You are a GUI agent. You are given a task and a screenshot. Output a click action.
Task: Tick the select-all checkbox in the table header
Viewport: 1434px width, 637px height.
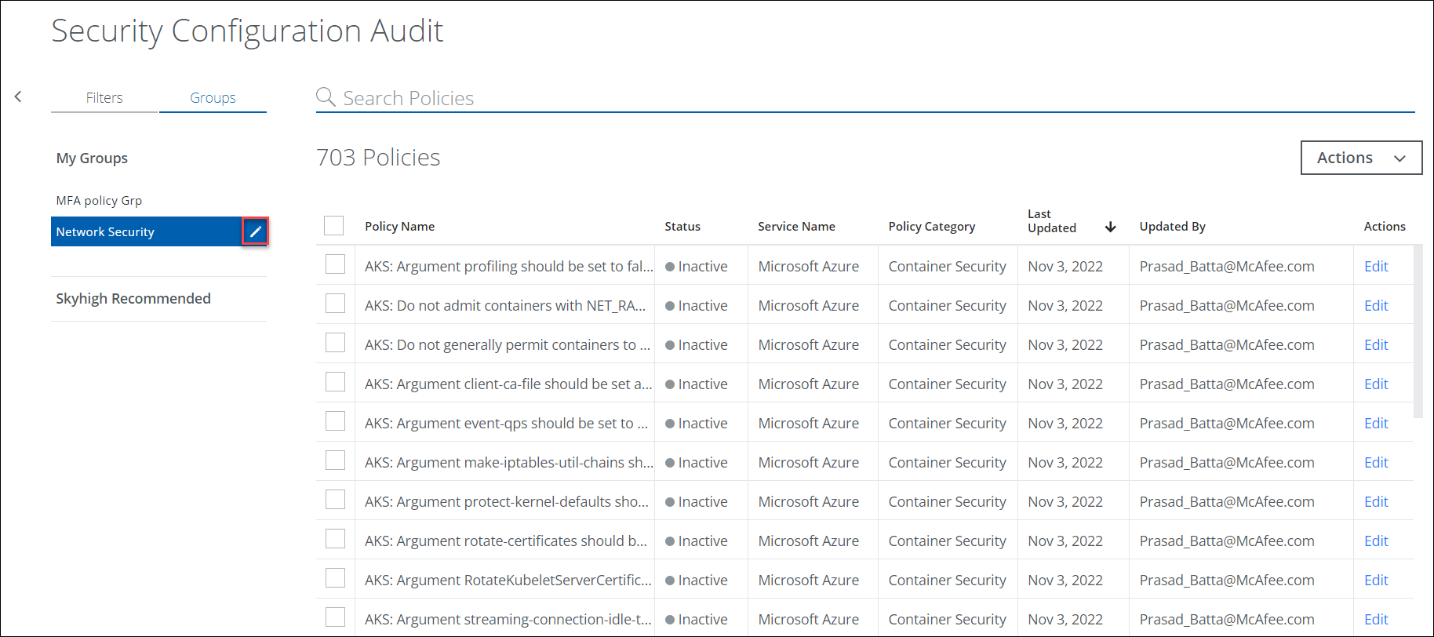point(334,226)
